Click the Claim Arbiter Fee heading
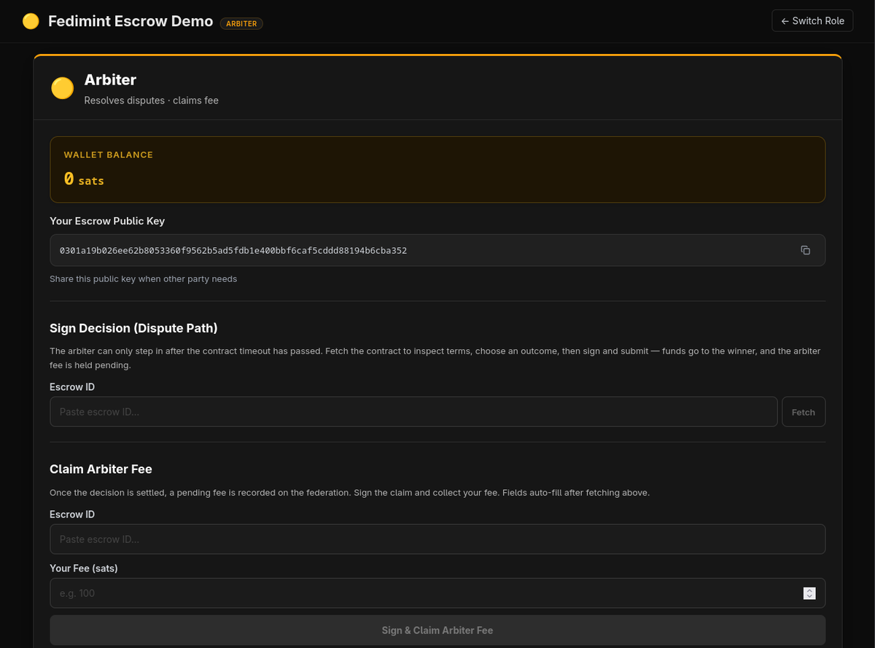Viewport: 875px width, 648px height. point(101,469)
